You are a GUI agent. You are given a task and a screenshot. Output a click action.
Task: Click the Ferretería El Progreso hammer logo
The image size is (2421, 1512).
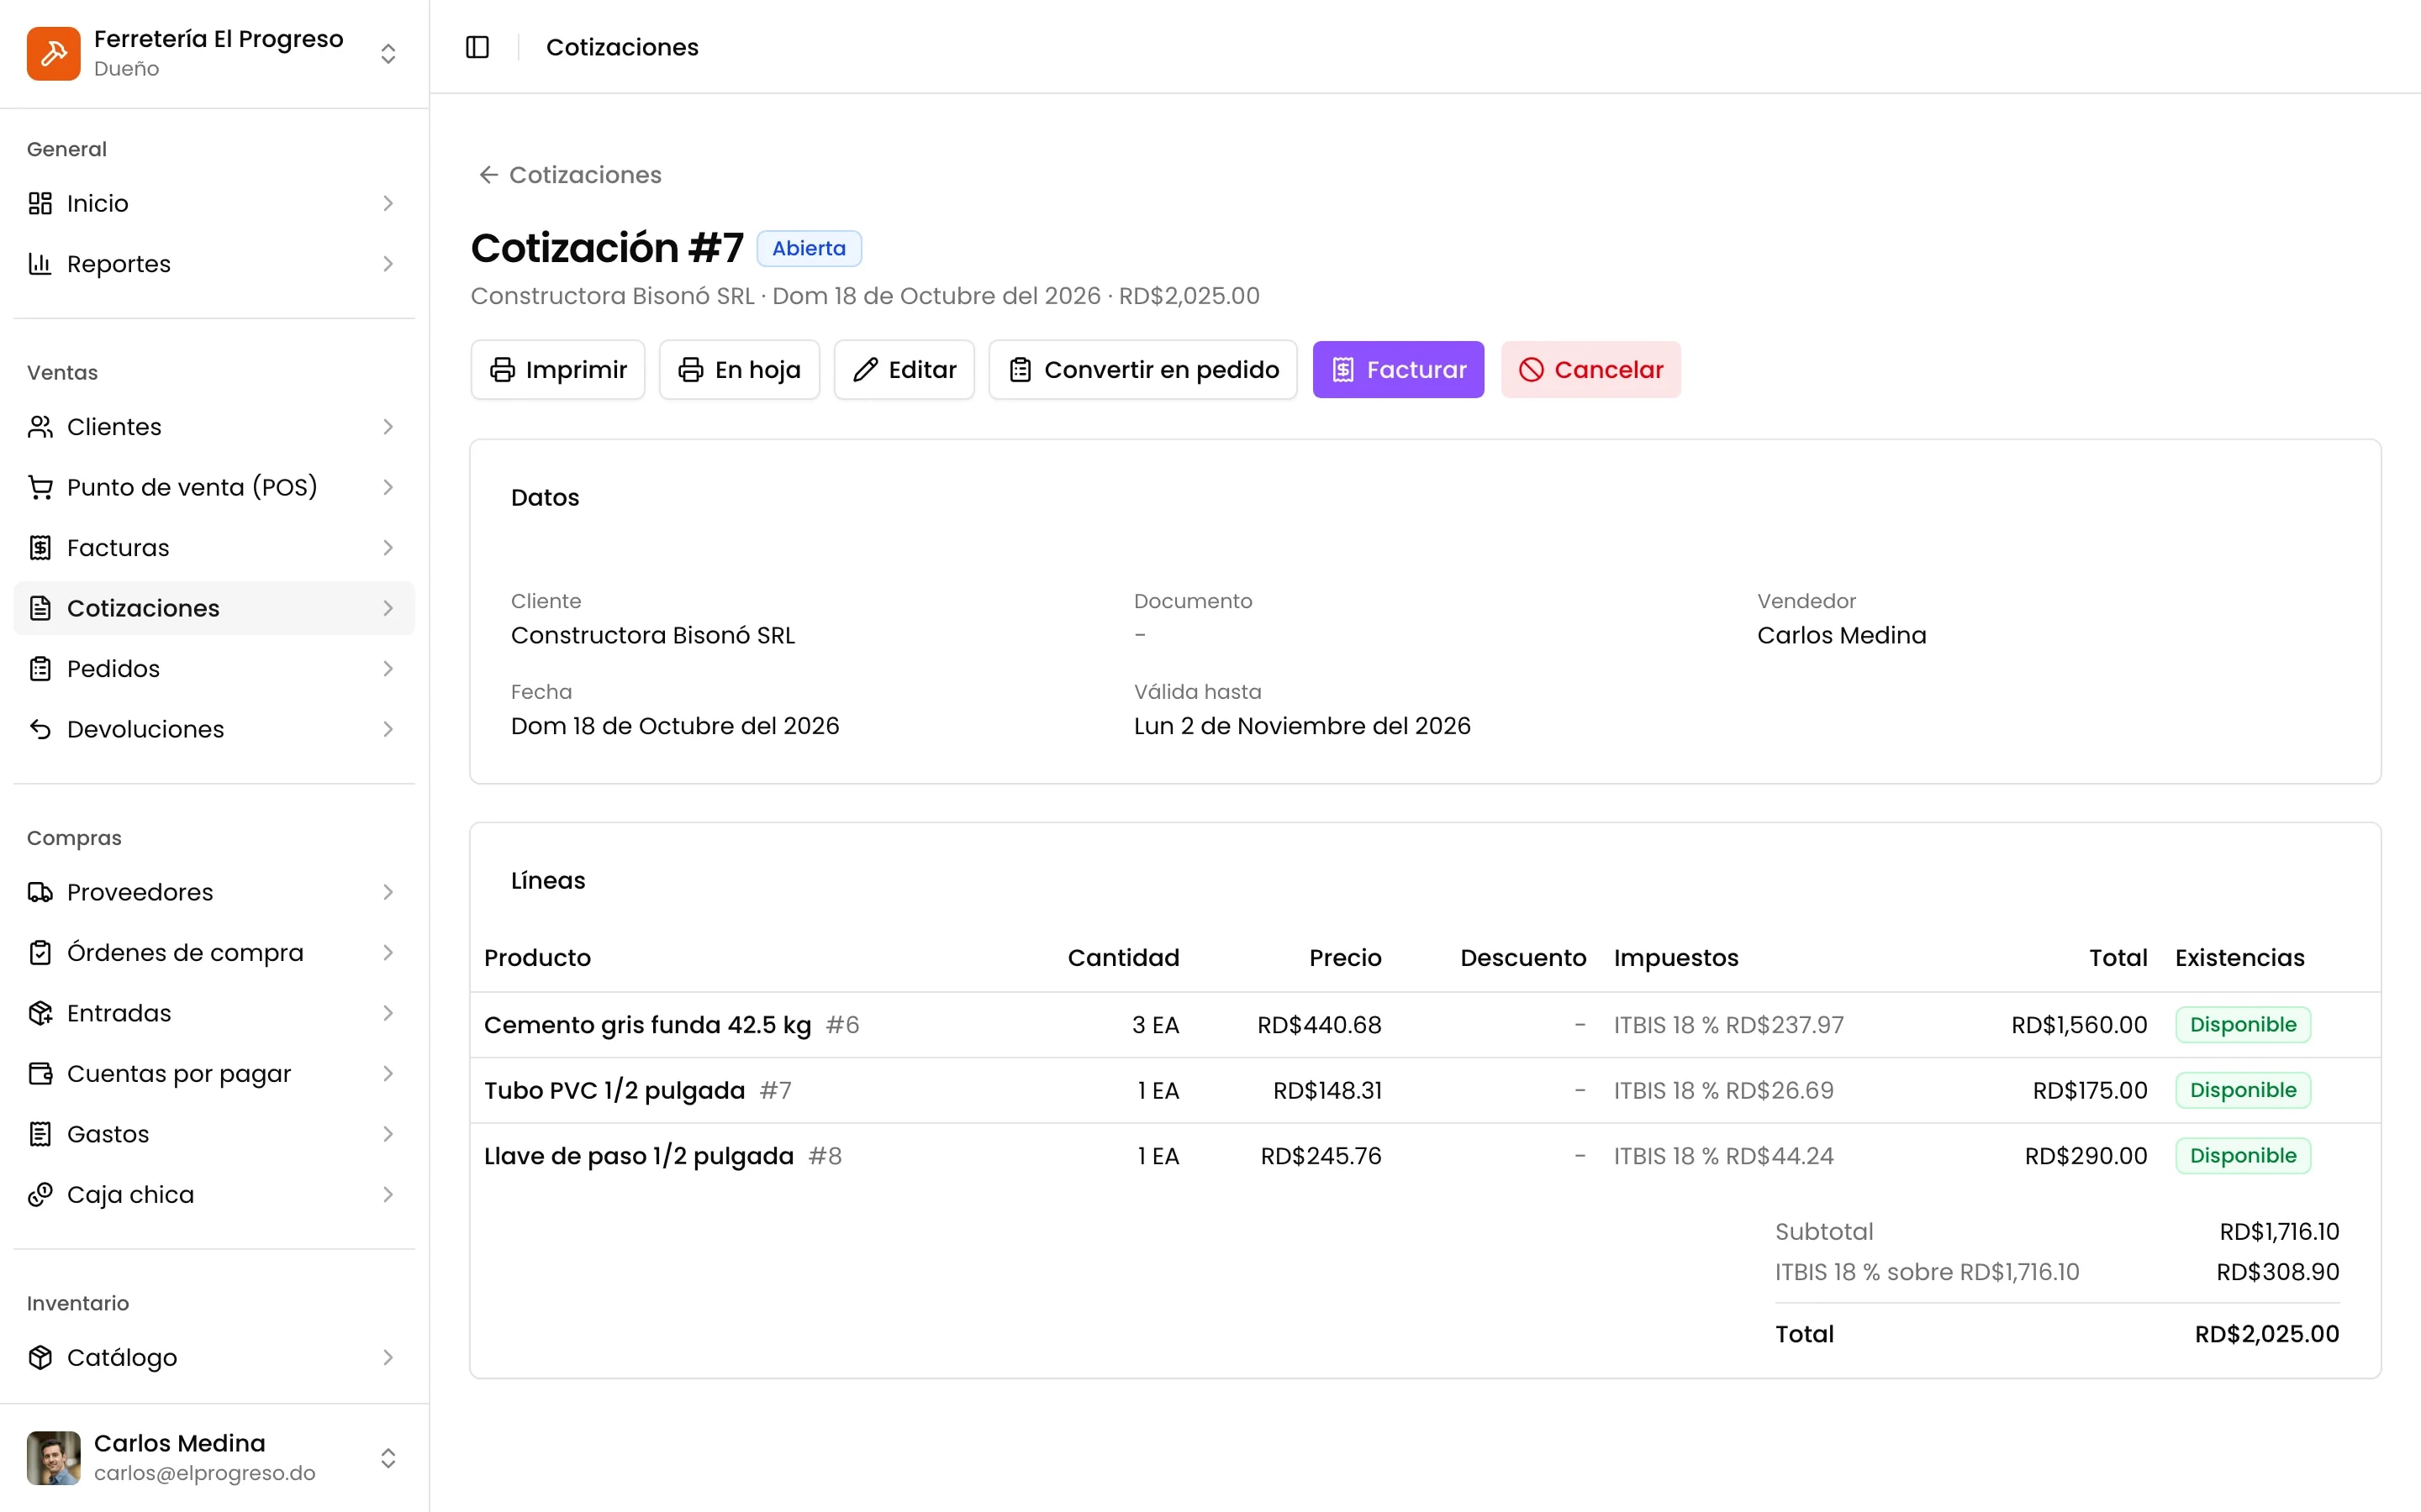[x=53, y=53]
